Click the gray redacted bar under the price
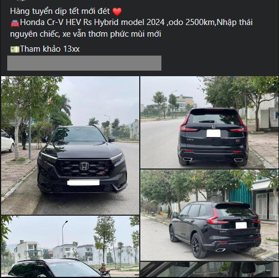 tap(84, 63)
